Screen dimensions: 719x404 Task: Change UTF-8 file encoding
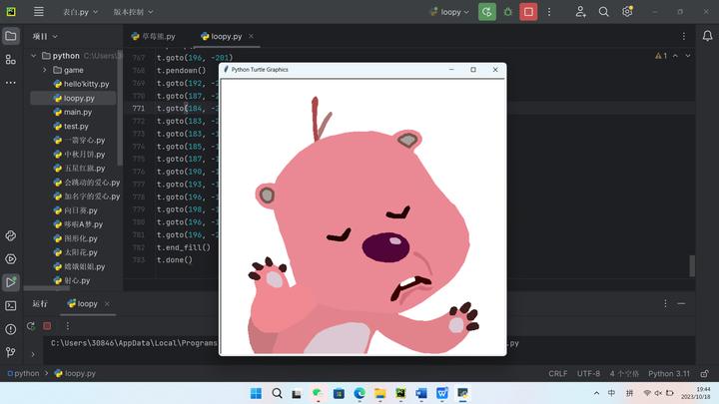pyautogui.click(x=589, y=374)
